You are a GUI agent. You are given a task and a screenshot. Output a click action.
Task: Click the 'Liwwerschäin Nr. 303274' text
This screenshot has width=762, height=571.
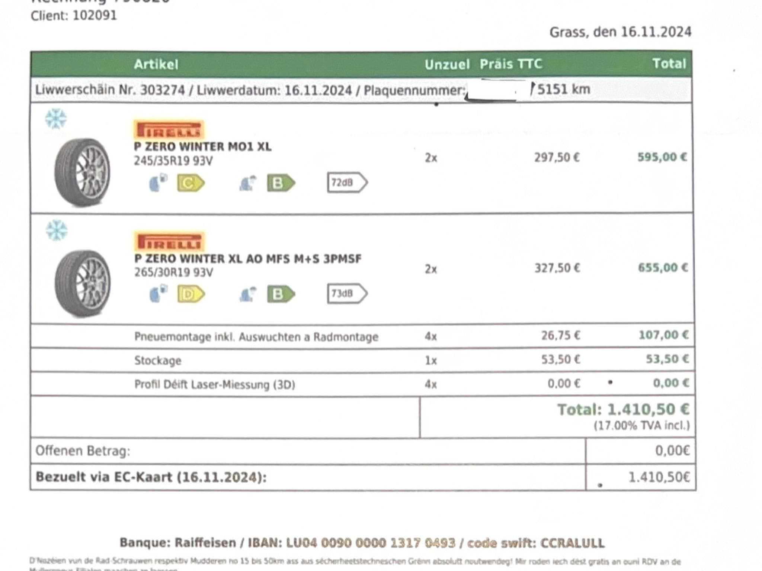[x=110, y=90]
